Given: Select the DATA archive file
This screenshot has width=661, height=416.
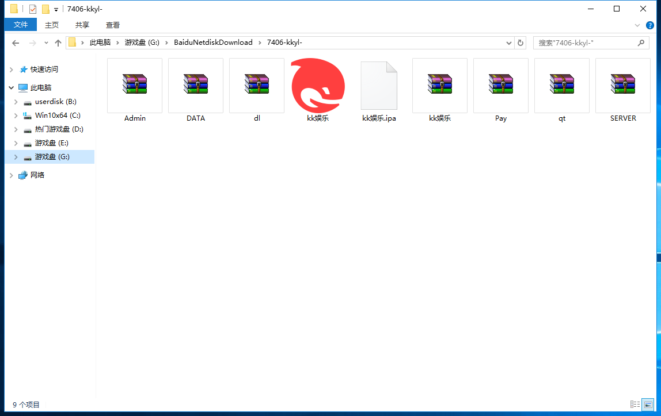Looking at the screenshot, I should [x=196, y=85].
